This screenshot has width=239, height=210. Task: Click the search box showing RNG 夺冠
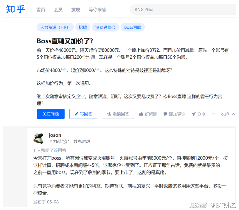click(182, 10)
